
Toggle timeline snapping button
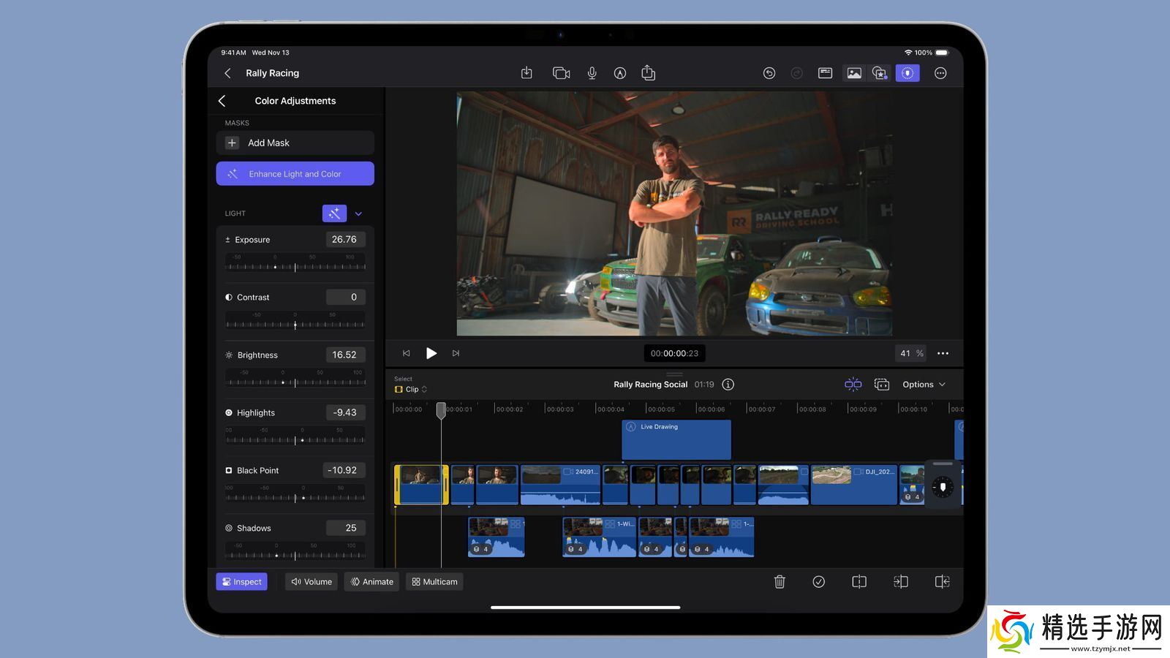pos(853,385)
